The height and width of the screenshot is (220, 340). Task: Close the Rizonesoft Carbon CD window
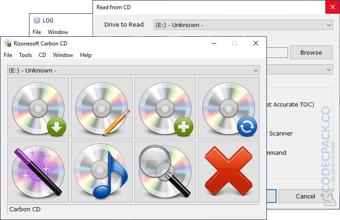(256, 43)
